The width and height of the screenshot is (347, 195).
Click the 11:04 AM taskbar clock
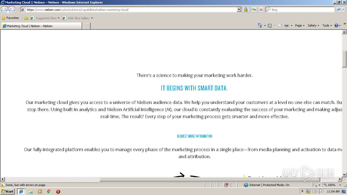click(x=333, y=191)
